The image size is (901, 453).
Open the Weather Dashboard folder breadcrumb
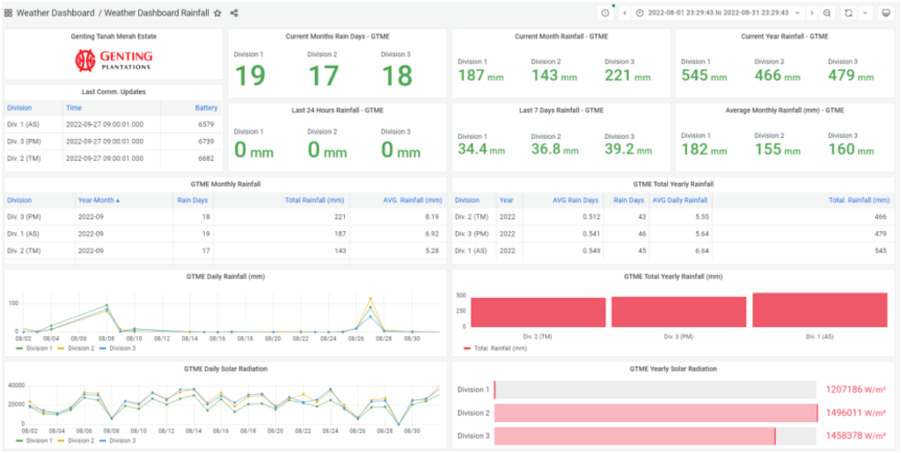(55, 13)
